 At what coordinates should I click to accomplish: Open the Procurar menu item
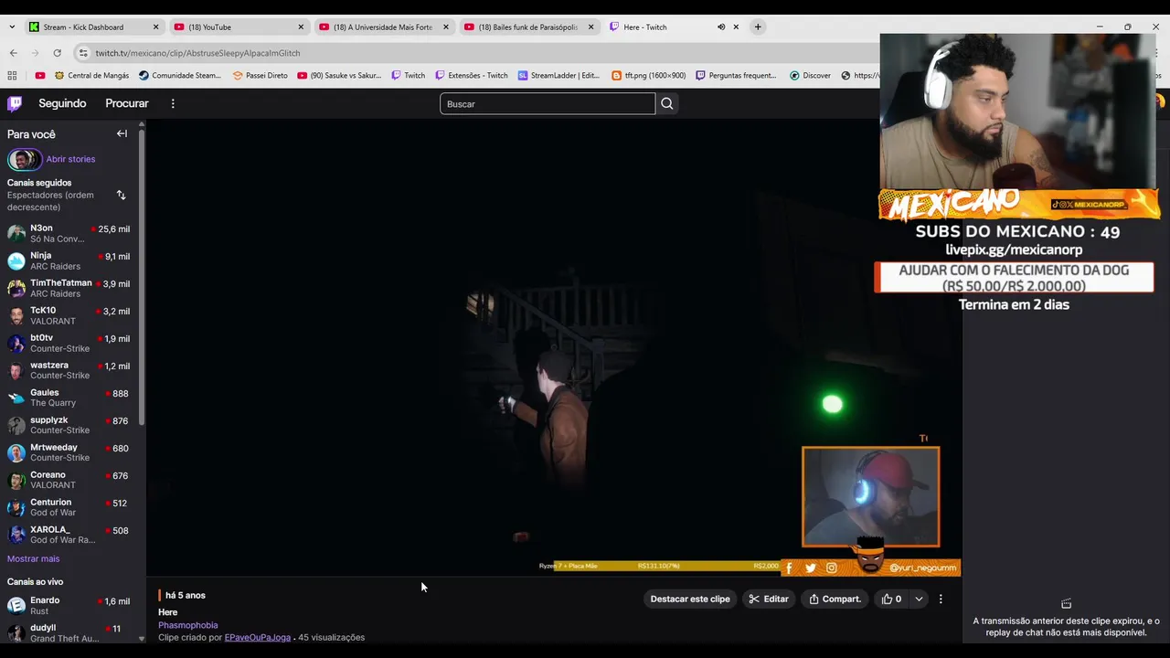tap(127, 103)
